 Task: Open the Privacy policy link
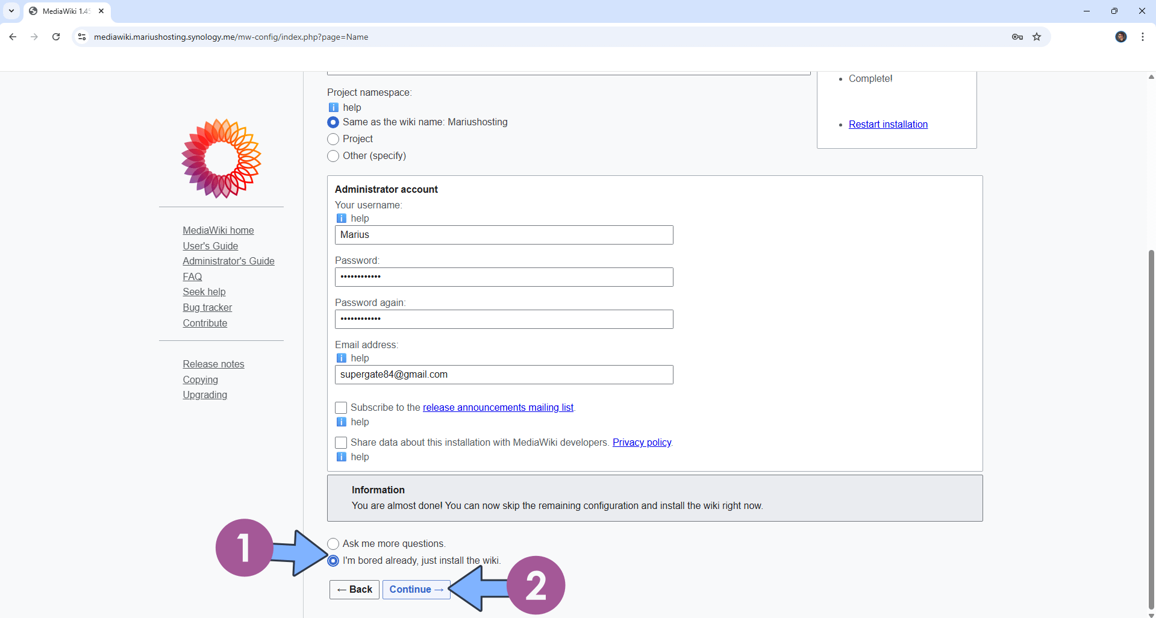(x=641, y=442)
